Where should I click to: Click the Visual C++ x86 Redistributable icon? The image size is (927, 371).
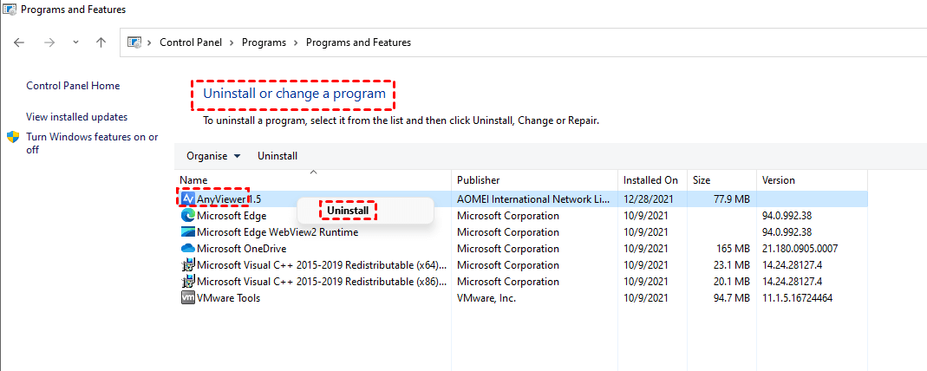pos(188,282)
